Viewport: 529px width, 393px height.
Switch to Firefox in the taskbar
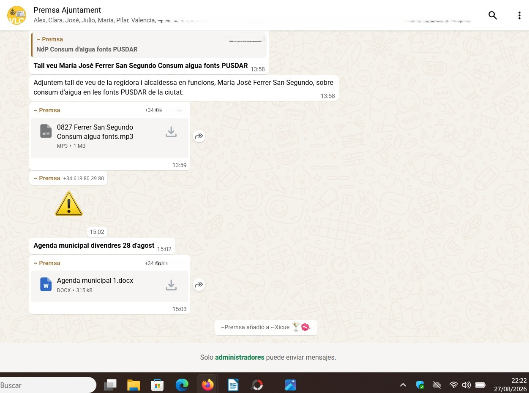coord(207,385)
